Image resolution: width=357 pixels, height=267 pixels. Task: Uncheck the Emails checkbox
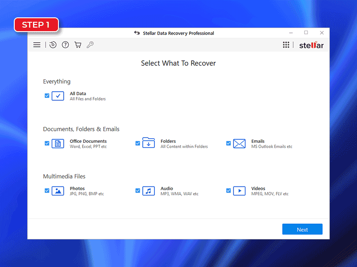click(x=228, y=143)
